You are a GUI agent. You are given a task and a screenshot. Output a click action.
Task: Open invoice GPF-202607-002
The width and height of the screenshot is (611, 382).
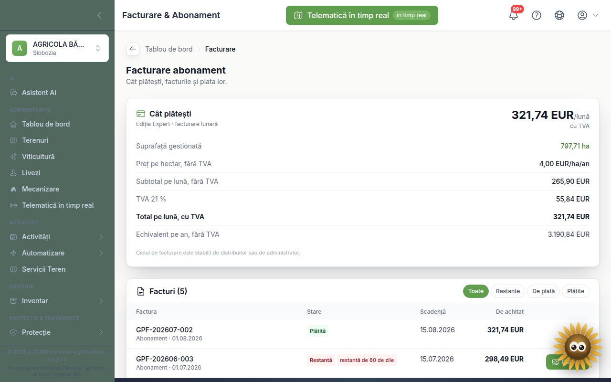pyautogui.click(x=164, y=330)
